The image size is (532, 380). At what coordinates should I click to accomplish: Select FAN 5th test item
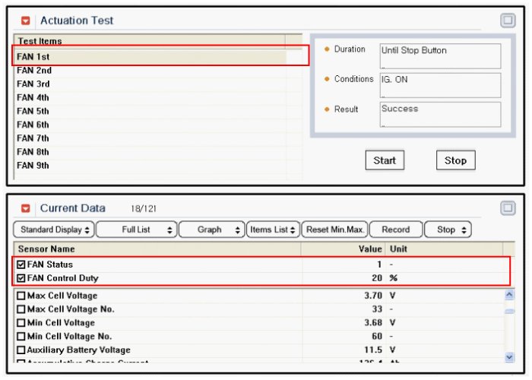33,111
